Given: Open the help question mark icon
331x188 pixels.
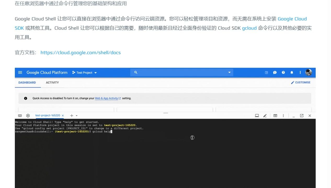Looking at the screenshot, I should pos(283,73).
